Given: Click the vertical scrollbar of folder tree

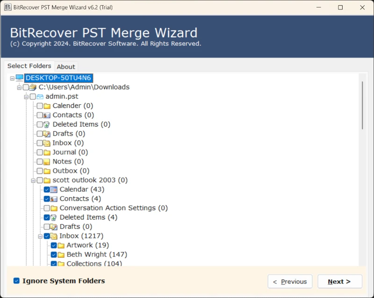Looking at the screenshot, I should [362, 106].
